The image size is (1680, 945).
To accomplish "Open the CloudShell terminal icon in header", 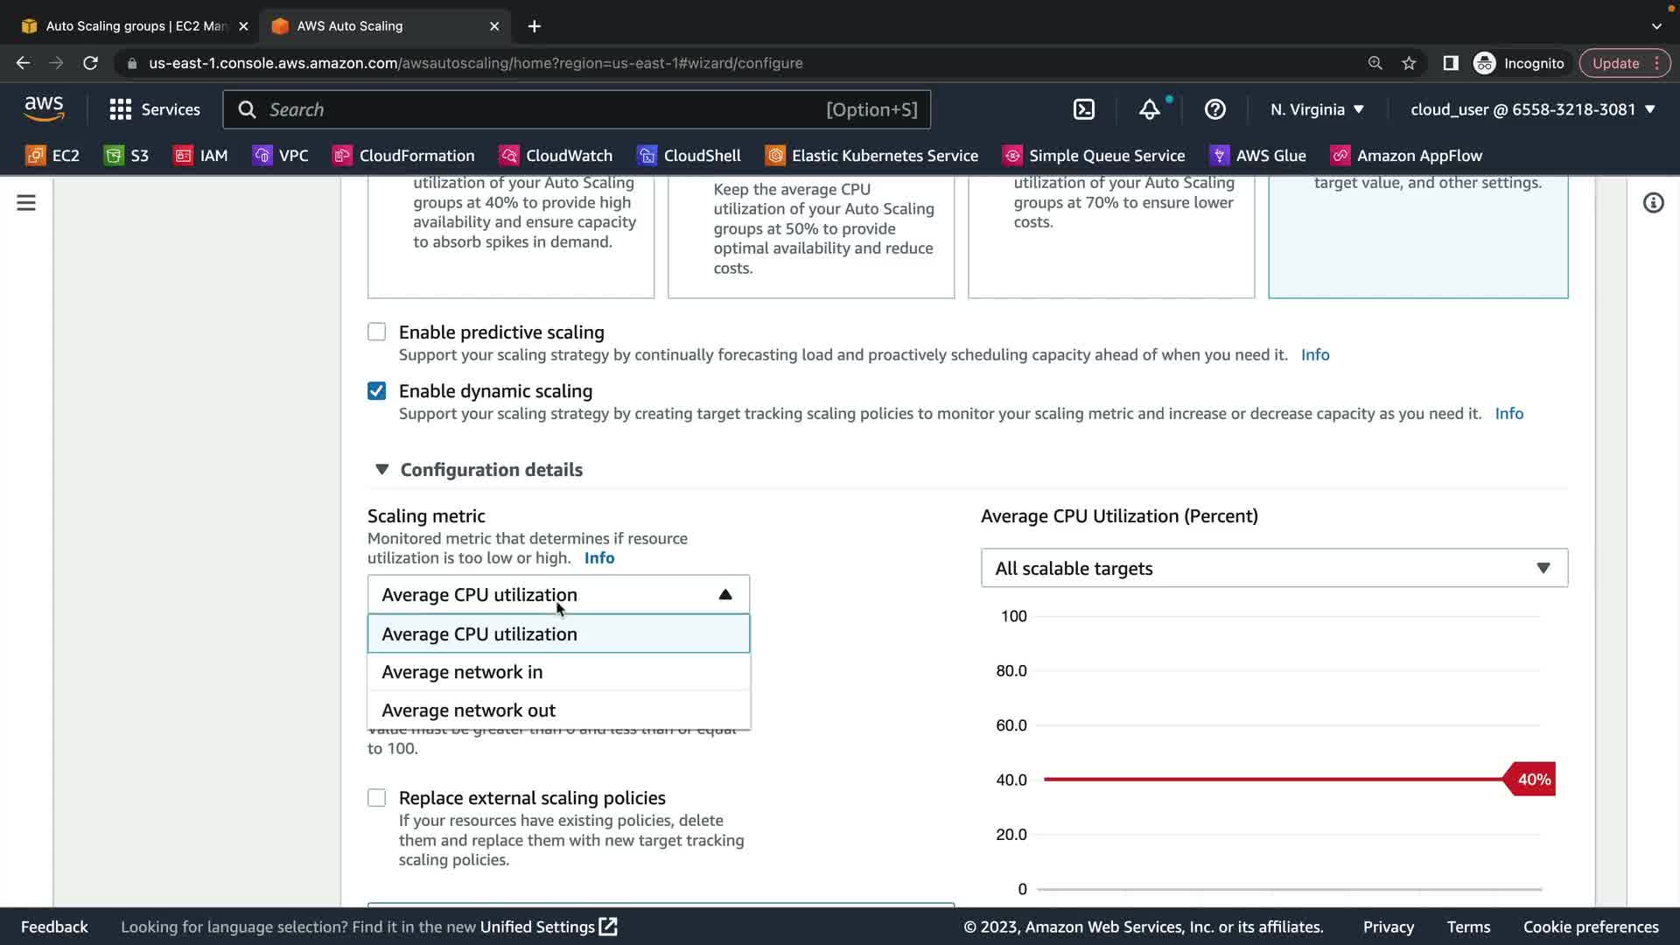I will click(x=1083, y=109).
